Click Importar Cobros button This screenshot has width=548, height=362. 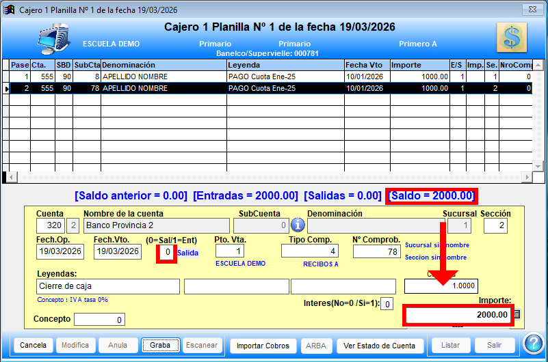coord(263,346)
